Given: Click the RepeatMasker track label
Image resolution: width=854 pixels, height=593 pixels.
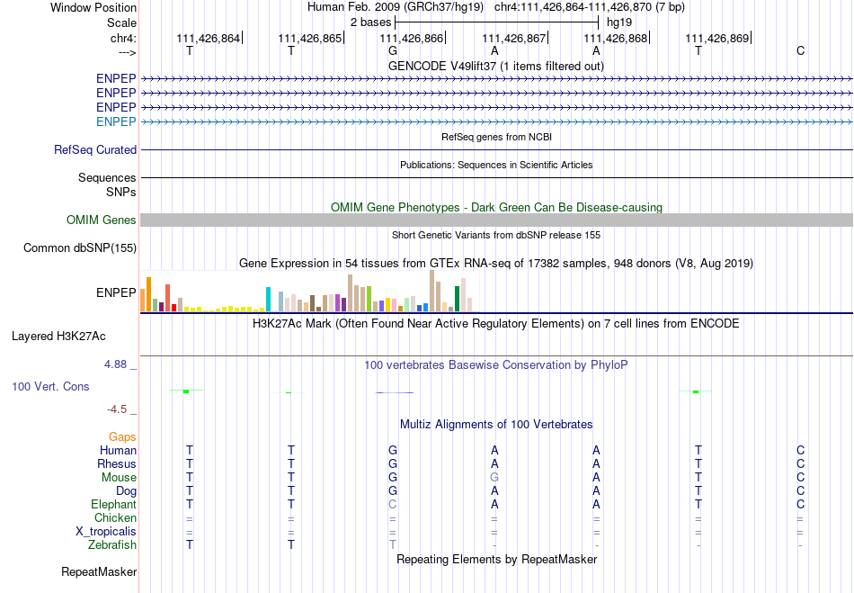Looking at the screenshot, I should 99,571.
